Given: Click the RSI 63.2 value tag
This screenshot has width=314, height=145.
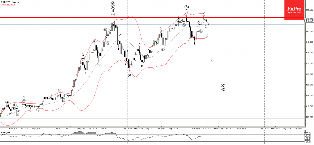Looking at the screenshot, I should pyautogui.click(x=308, y=136).
